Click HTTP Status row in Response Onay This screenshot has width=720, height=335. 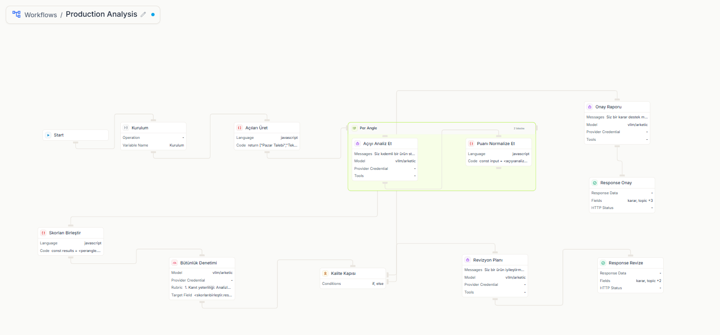(622, 208)
